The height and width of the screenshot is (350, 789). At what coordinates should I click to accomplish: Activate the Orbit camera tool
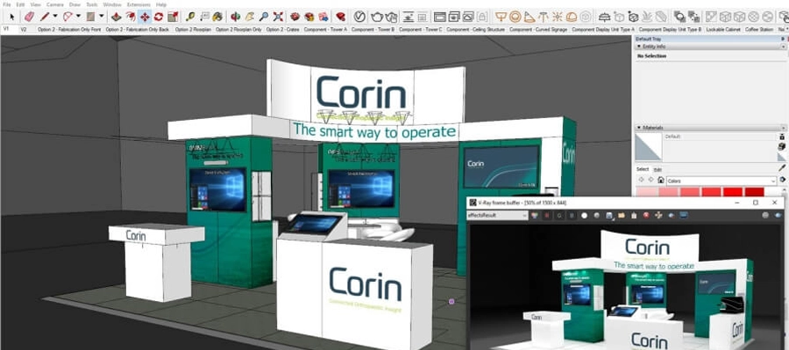point(235,17)
